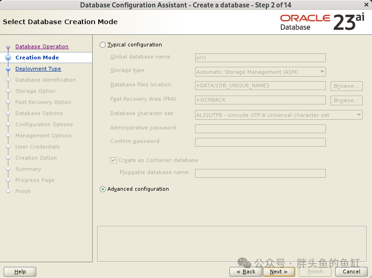Screen dimensions: 372x278
Task: Click the Storage type label
Action: (128, 70)
